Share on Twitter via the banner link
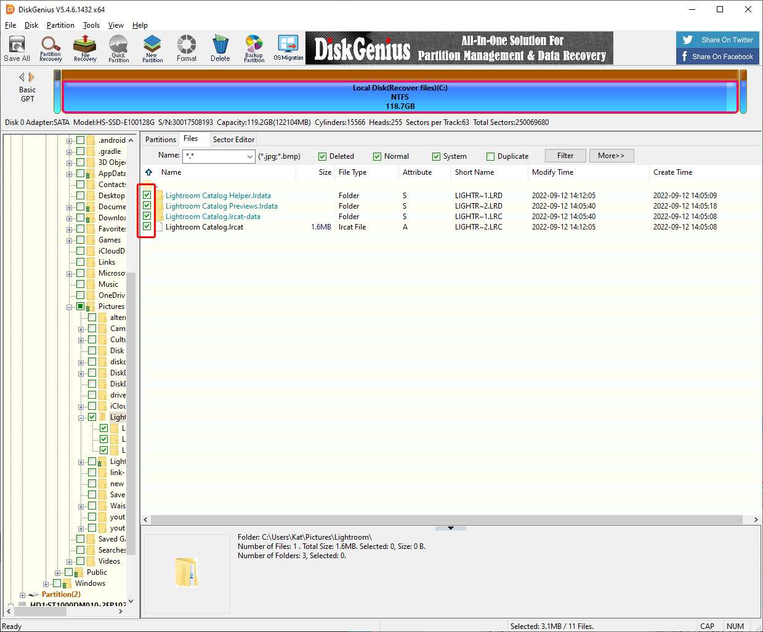Viewport: 763px width, 632px height. tap(718, 40)
